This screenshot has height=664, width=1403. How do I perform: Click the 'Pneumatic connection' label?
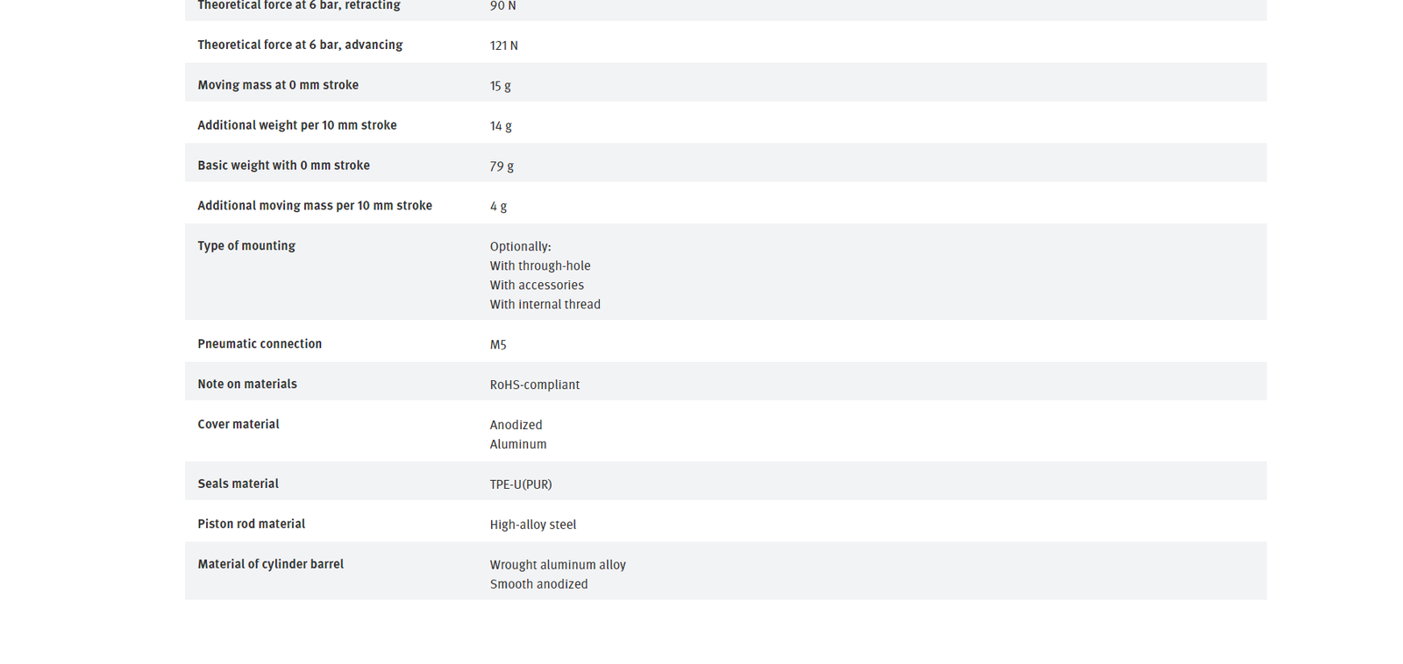[x=260, y=344]
